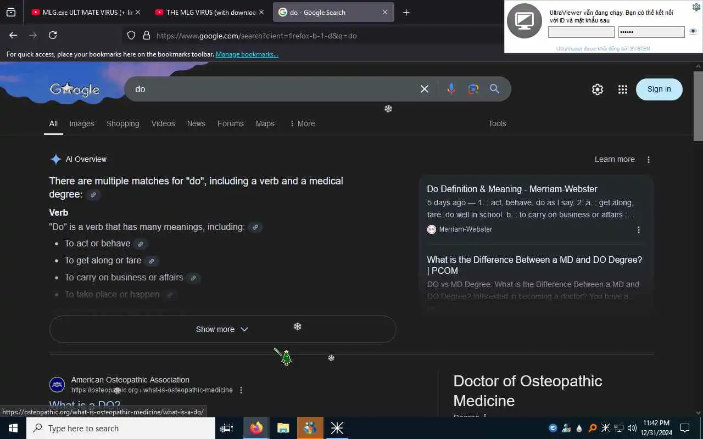Switch to Videos results tab
Viewport: 703px width, 439px height.
point(163,123)
